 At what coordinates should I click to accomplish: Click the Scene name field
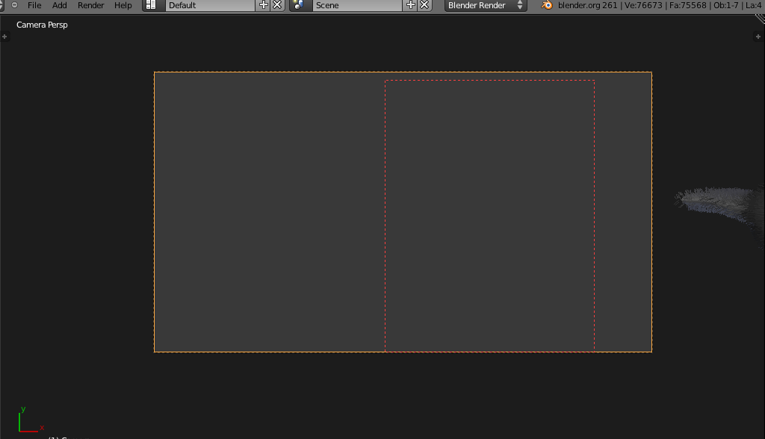click(x=357, y=5)
